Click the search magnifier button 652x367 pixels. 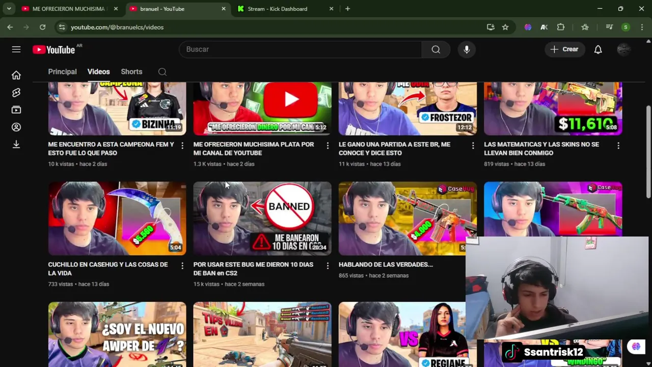[436, 49]
